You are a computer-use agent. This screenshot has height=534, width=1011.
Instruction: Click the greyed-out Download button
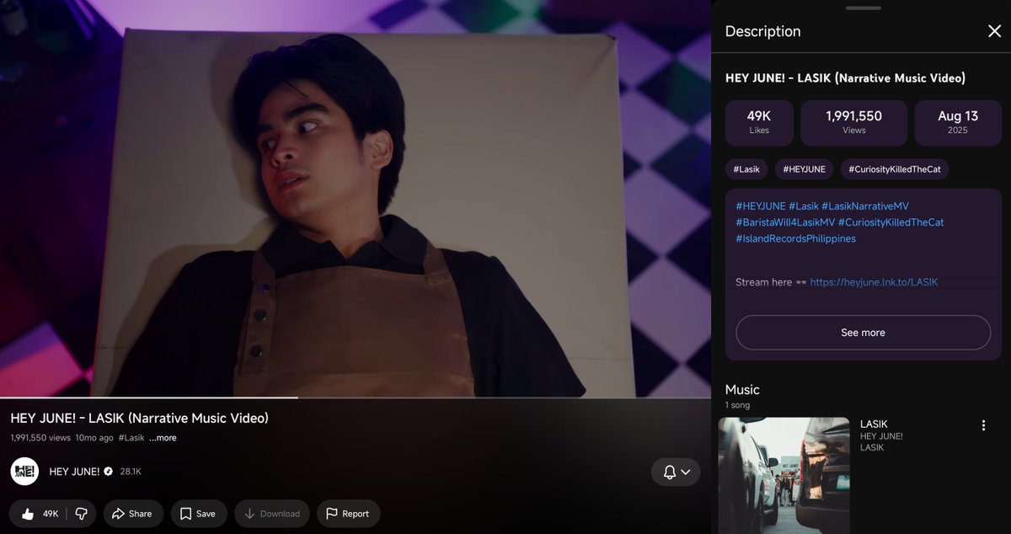(272, 514)
